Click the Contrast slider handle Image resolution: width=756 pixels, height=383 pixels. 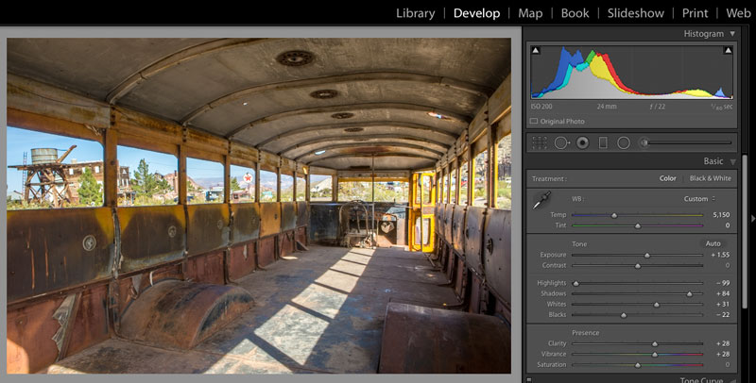point(638,266)
